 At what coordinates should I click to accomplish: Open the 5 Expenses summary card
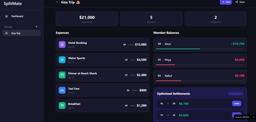151,19
